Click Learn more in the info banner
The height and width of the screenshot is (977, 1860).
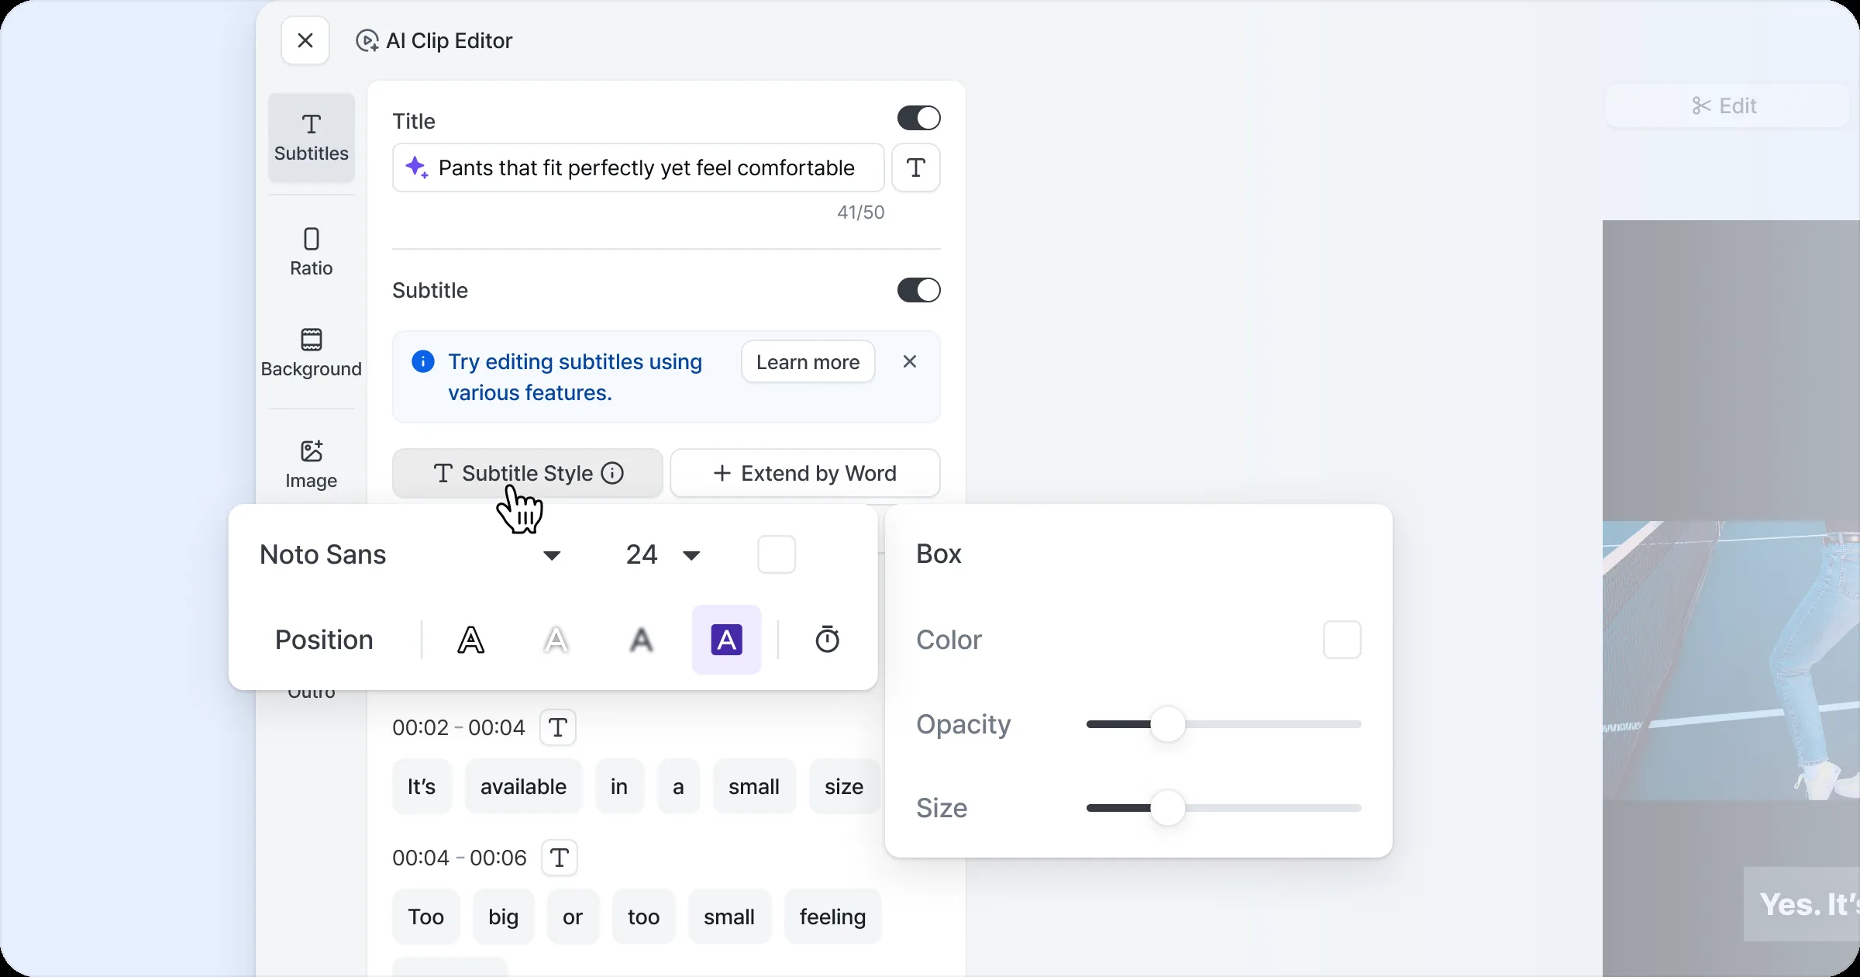pyautogui.click(x=808, y=362)
